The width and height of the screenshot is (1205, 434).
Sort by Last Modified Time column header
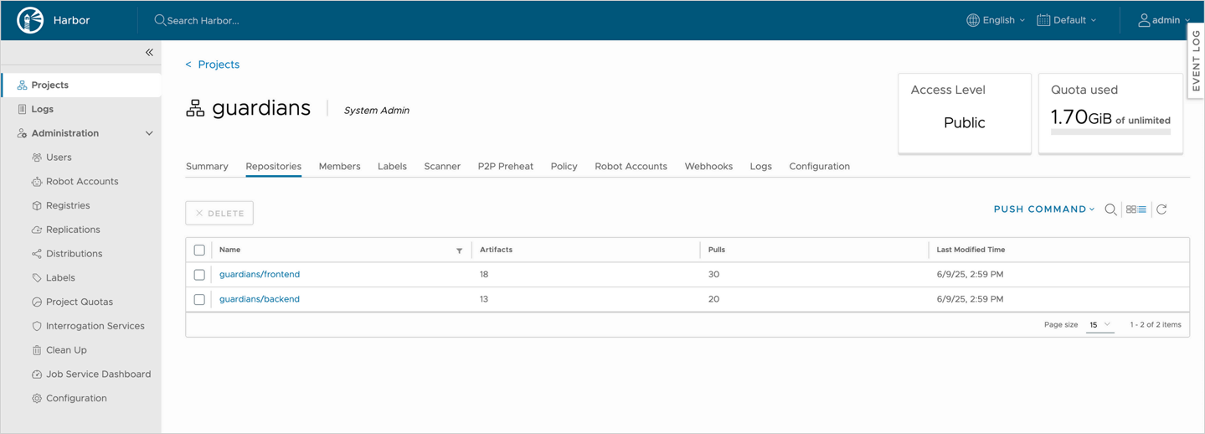coord(971,250)
